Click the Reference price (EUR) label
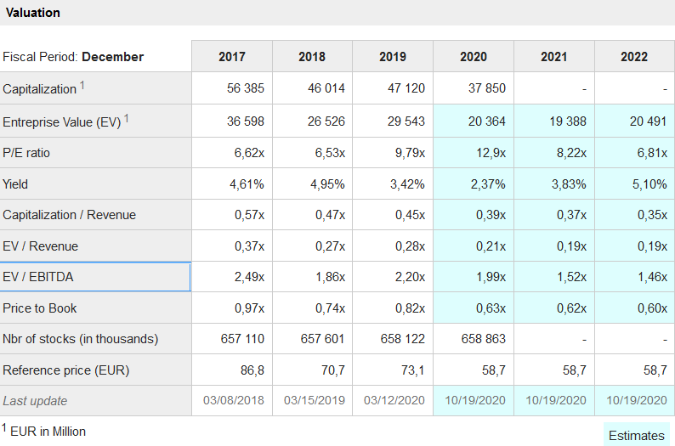The width and height of the screenshot is (675, 446). (66, 370)
